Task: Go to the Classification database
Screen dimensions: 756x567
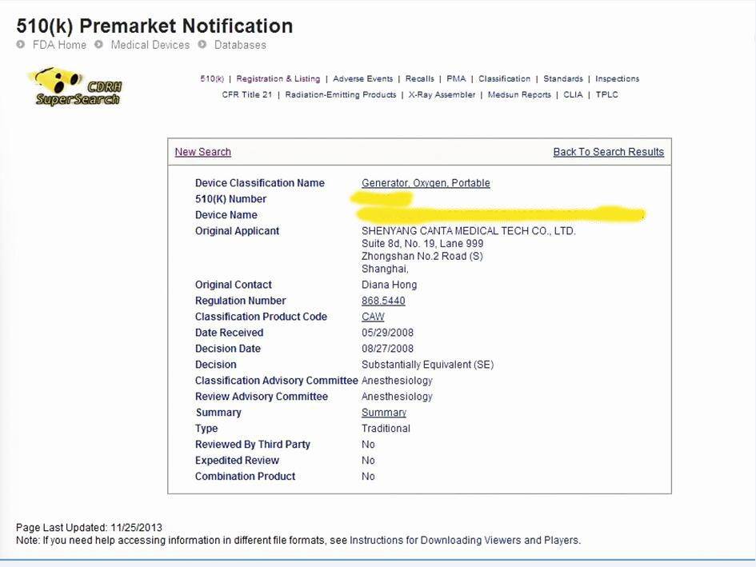Action: 504,78
